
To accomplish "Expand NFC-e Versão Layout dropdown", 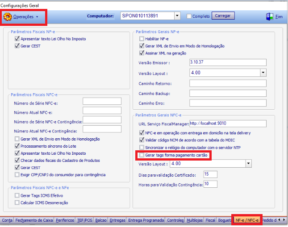I will pos(248,163).
